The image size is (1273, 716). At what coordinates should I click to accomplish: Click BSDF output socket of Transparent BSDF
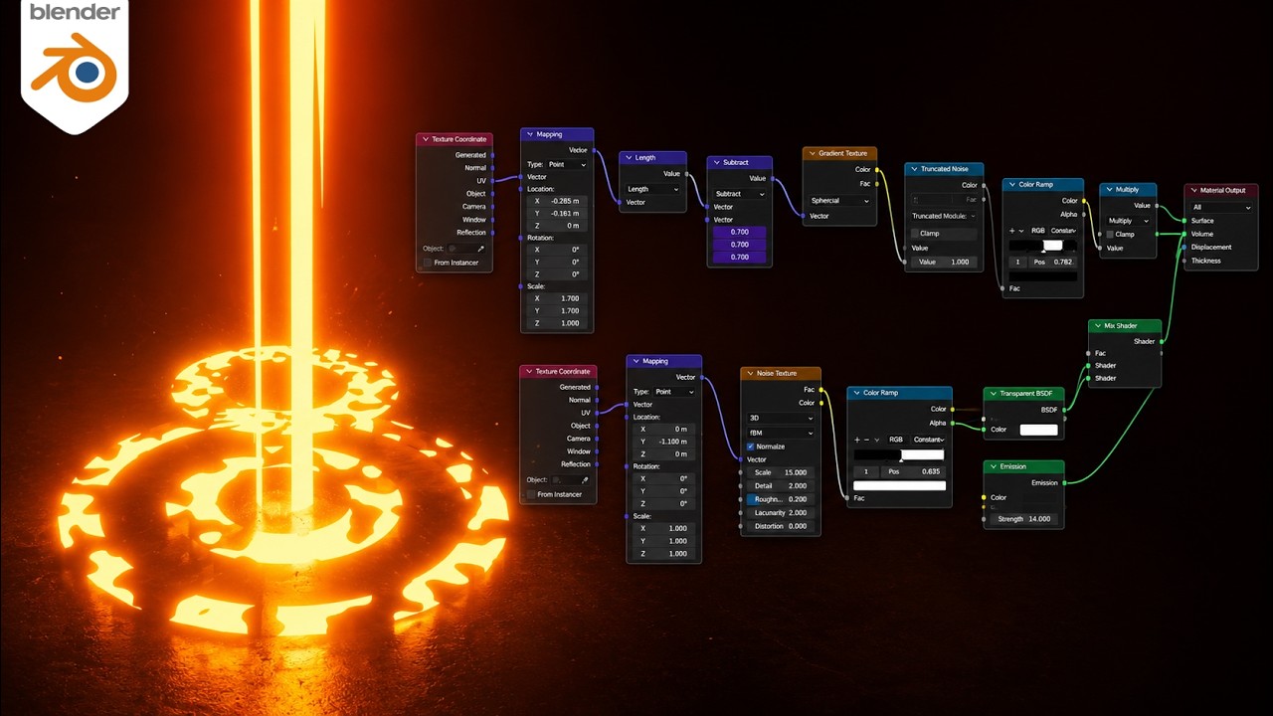[1064, 410]
